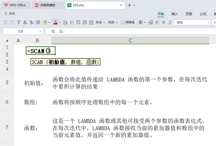Switch to the 开始 ribbon tab
This screenshot has height=146, width=216.
[x=161, y=14]
